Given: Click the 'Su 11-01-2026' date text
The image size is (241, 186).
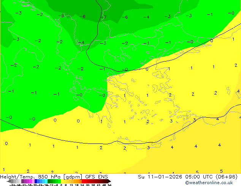Looking at the screenshot, I should click(160, 177).
